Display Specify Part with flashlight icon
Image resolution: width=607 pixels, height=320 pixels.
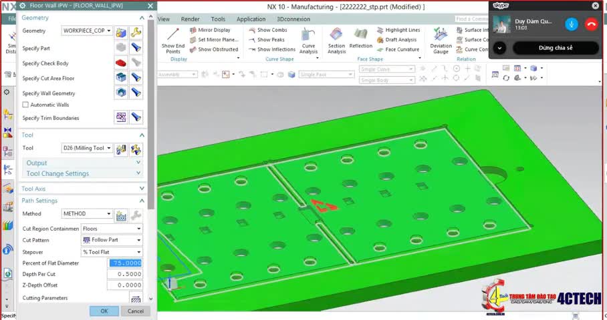pos(136,48)
